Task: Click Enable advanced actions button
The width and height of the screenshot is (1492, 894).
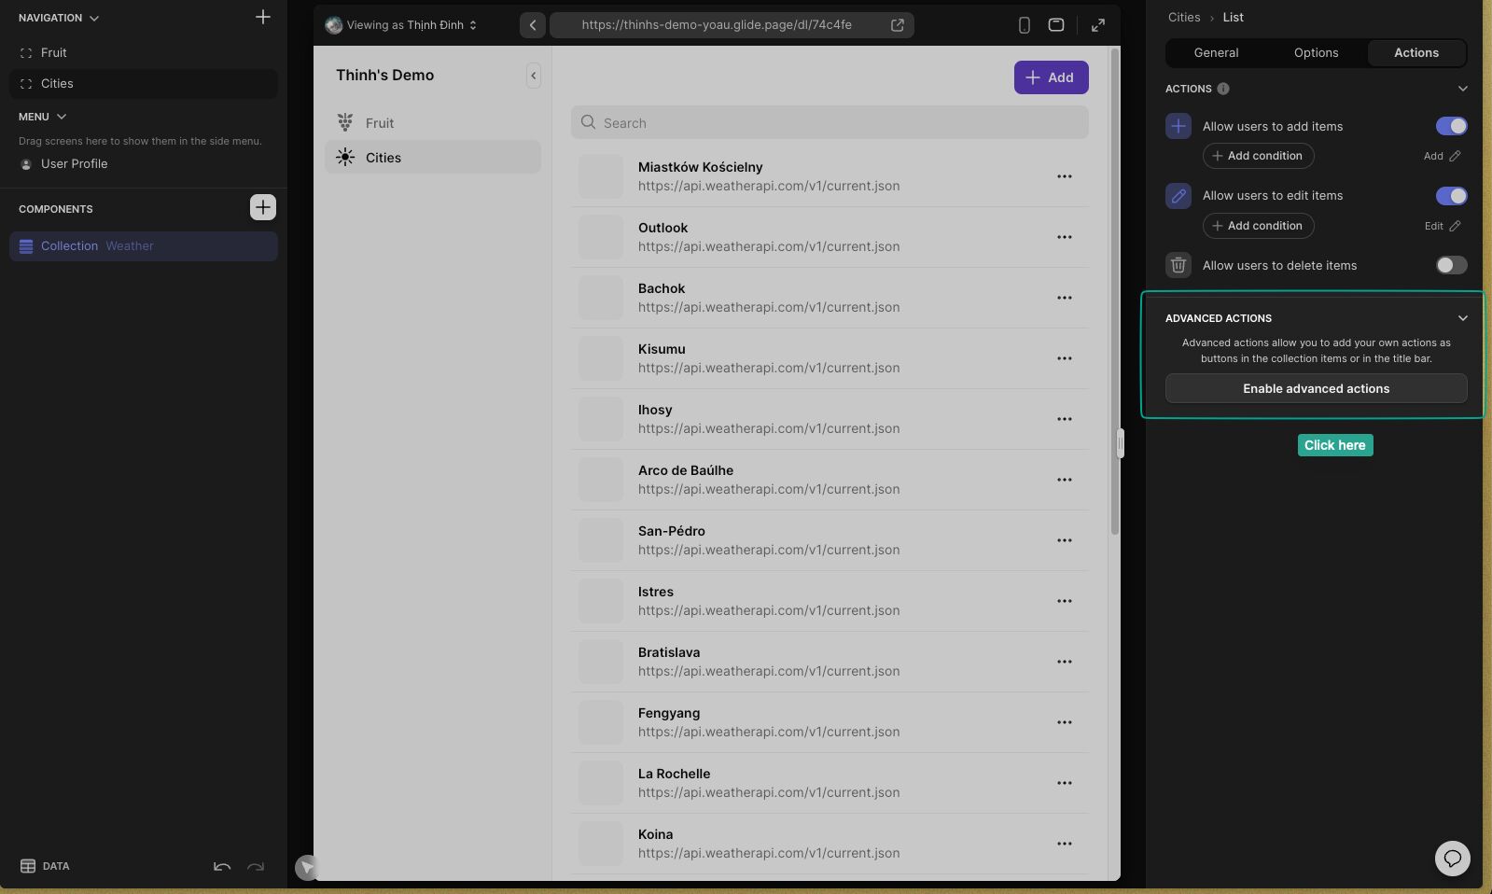Action: [1316, 388]
